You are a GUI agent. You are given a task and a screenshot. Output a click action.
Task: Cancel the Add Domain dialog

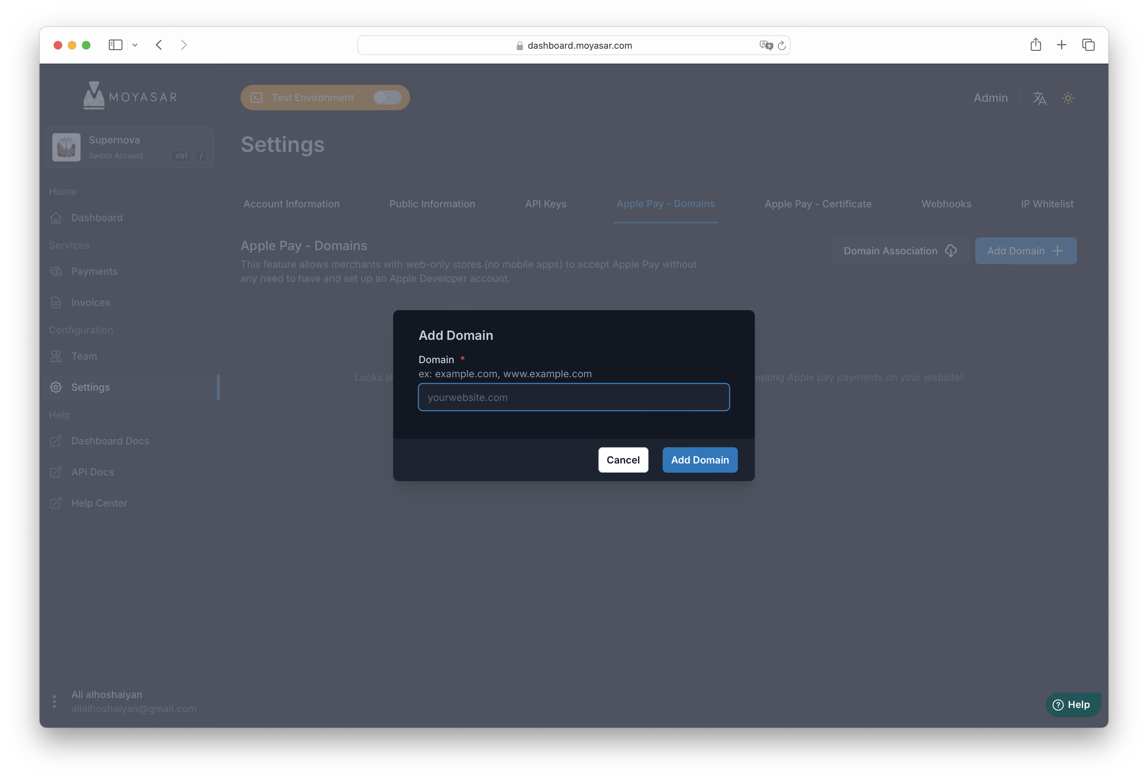623,459
